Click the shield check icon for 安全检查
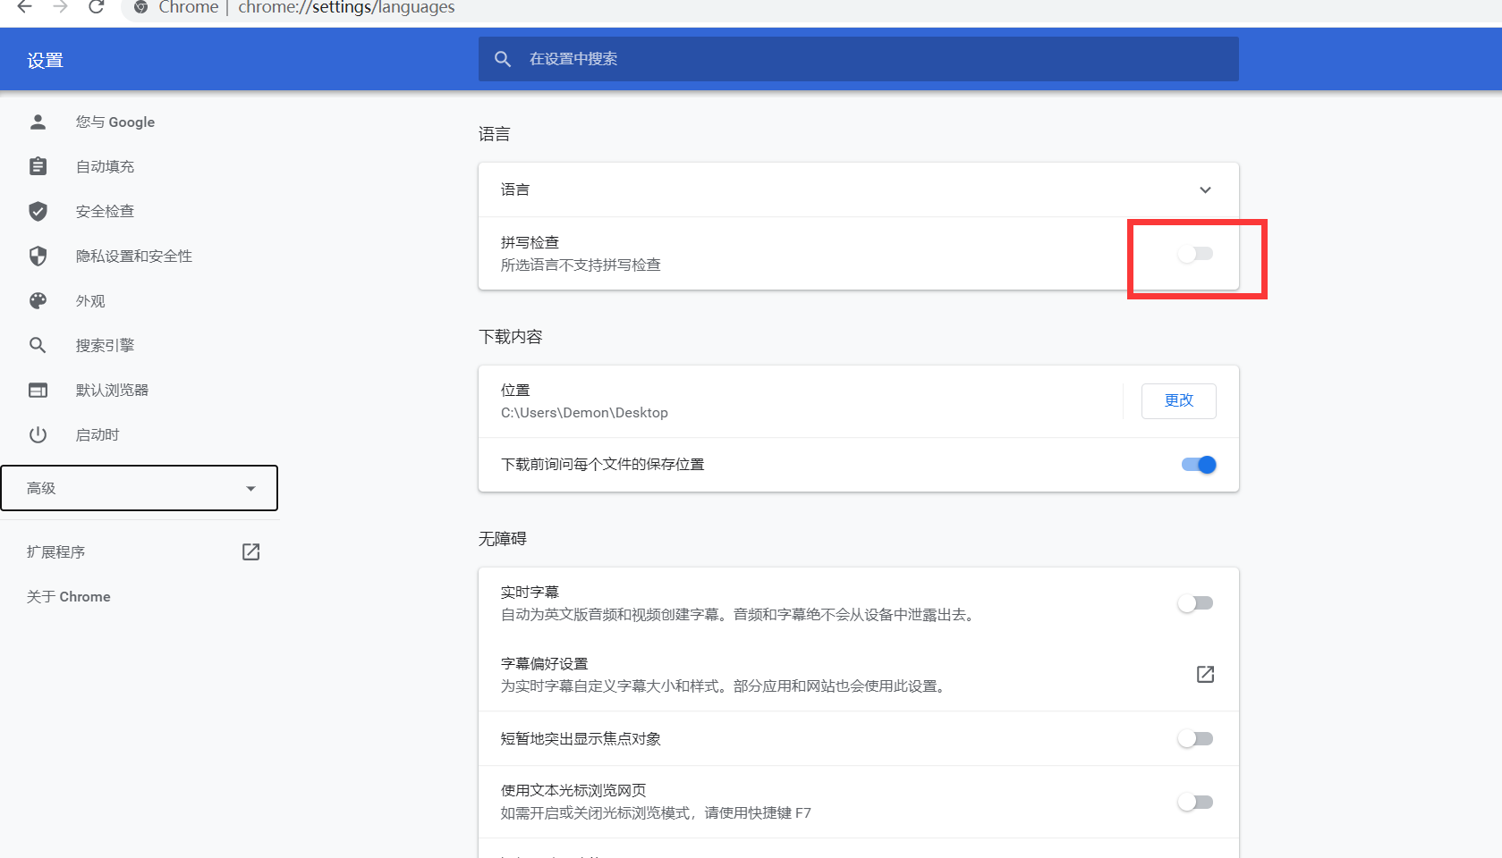The image size is (1502, 858). tap(38, 211)
